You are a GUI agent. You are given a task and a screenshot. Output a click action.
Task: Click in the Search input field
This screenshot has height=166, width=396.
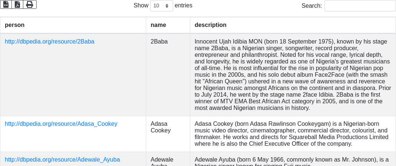360,6
